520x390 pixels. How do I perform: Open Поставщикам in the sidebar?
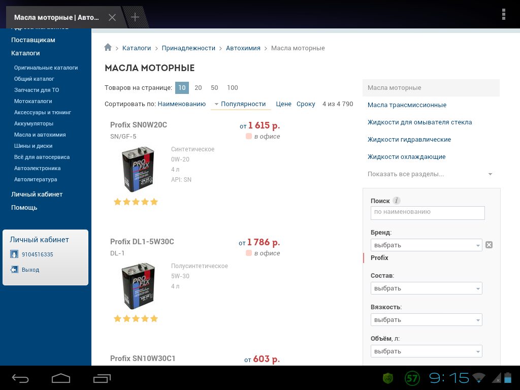coord(33,40)
